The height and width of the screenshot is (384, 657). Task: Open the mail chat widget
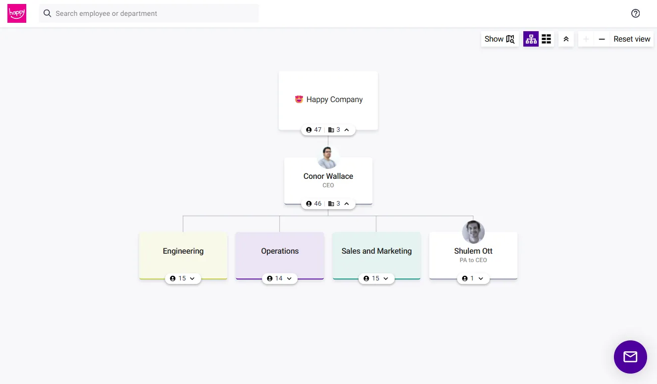[630, 357]
